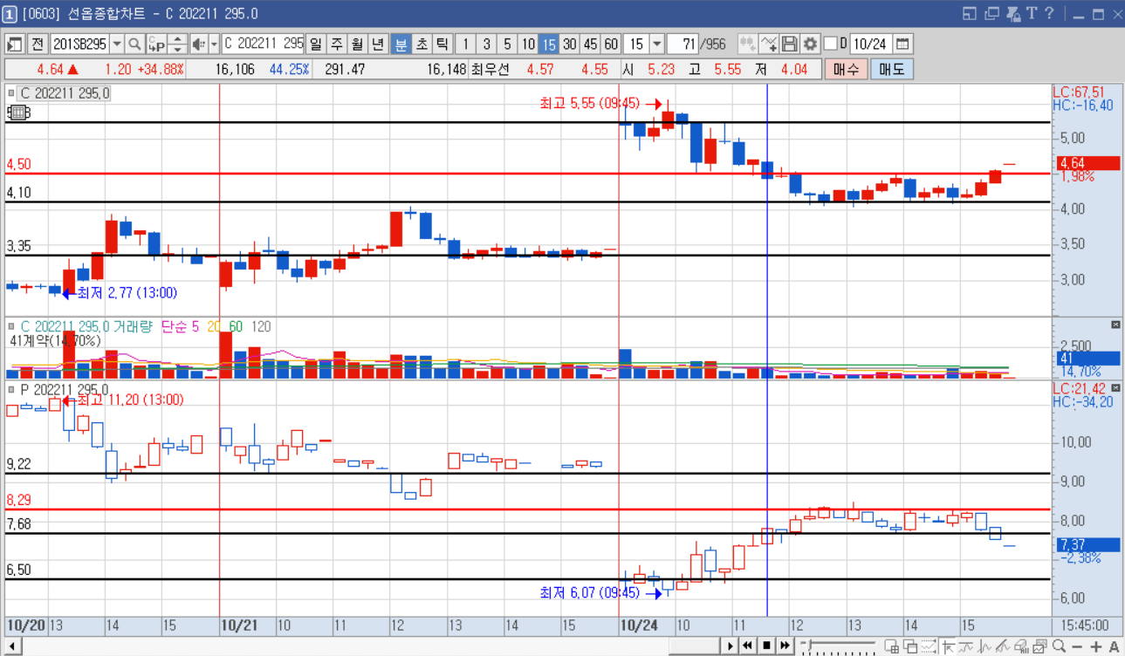Click the T font icon in title bar
Image resolution: width=1125 pixels, height=656 pixels.
[x=1032, y=13]
